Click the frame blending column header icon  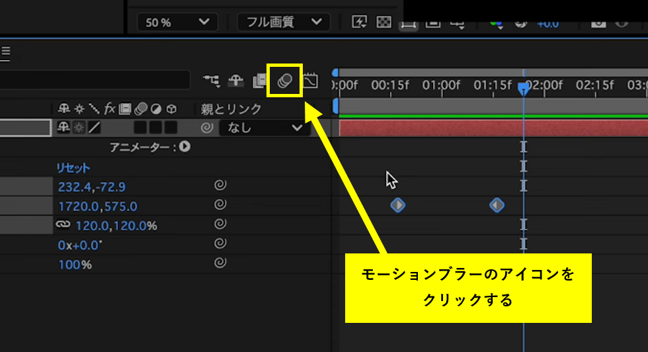coord(125,109)
